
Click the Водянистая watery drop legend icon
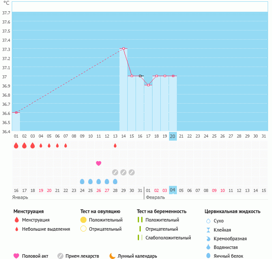[208, 247]
